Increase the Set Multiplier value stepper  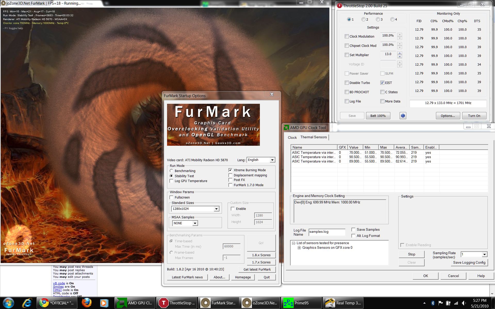click(400, 53)
